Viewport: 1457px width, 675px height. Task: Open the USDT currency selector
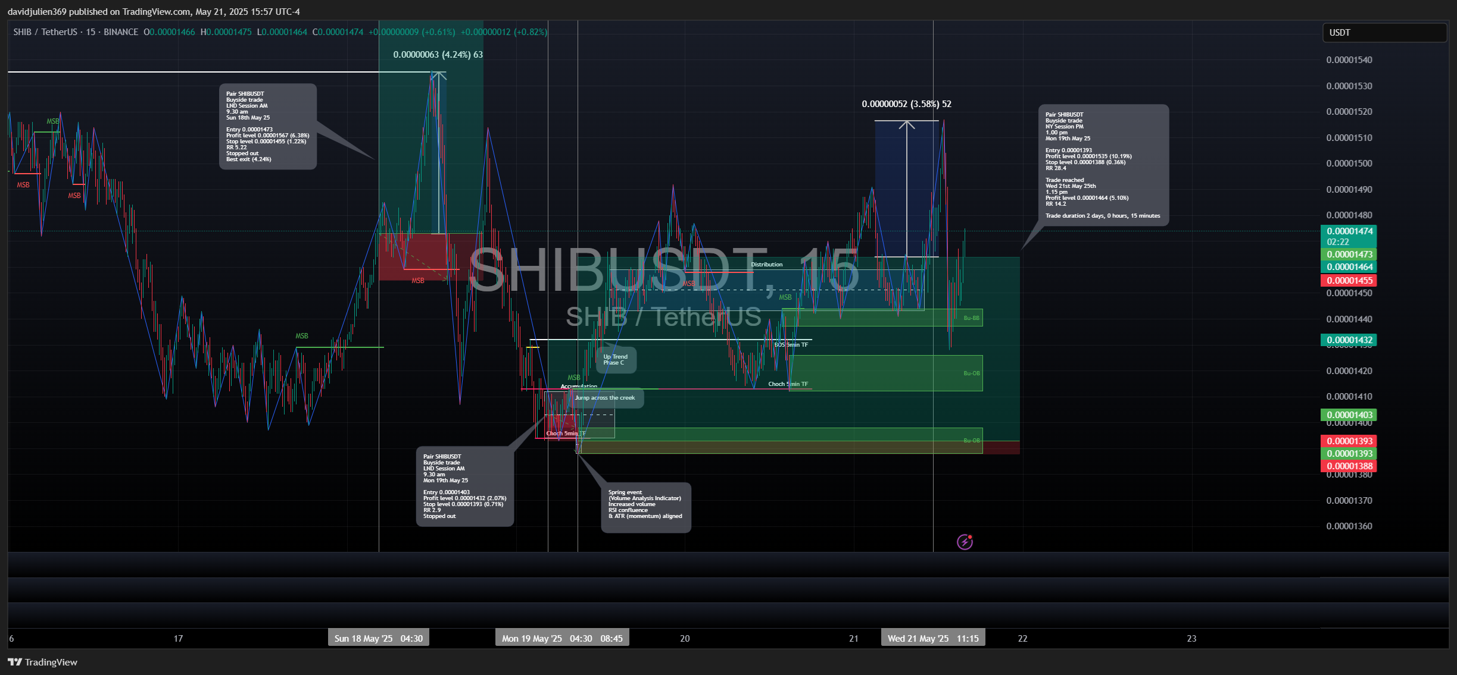point(1384,33)
